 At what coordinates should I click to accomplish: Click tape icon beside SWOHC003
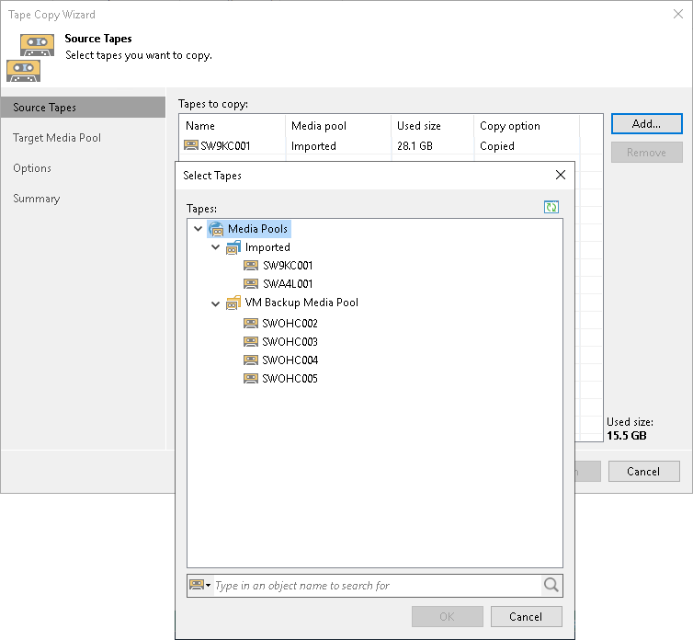point(251,341)
